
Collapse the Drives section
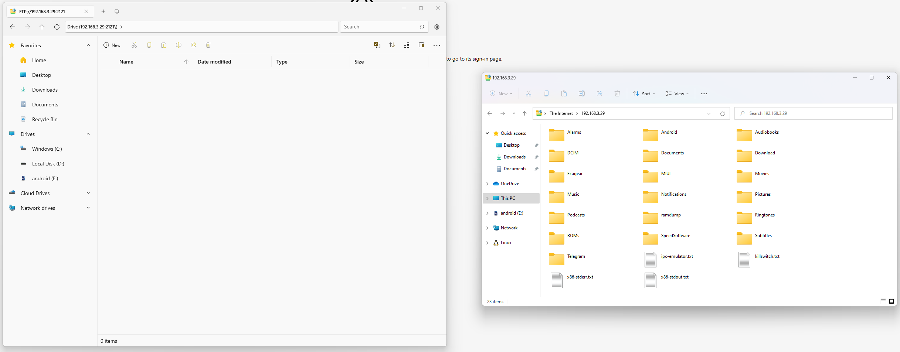pos(88,134)
